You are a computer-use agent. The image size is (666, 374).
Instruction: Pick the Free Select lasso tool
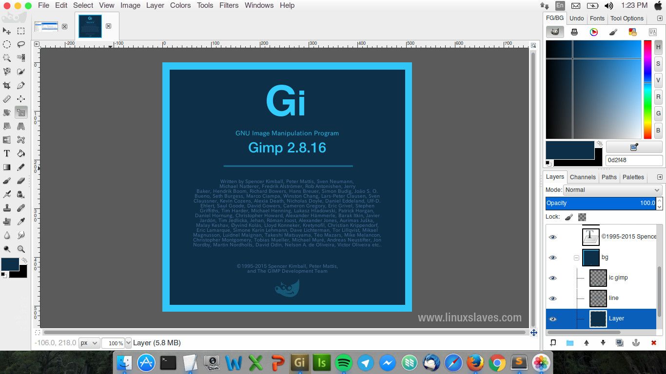21,44
